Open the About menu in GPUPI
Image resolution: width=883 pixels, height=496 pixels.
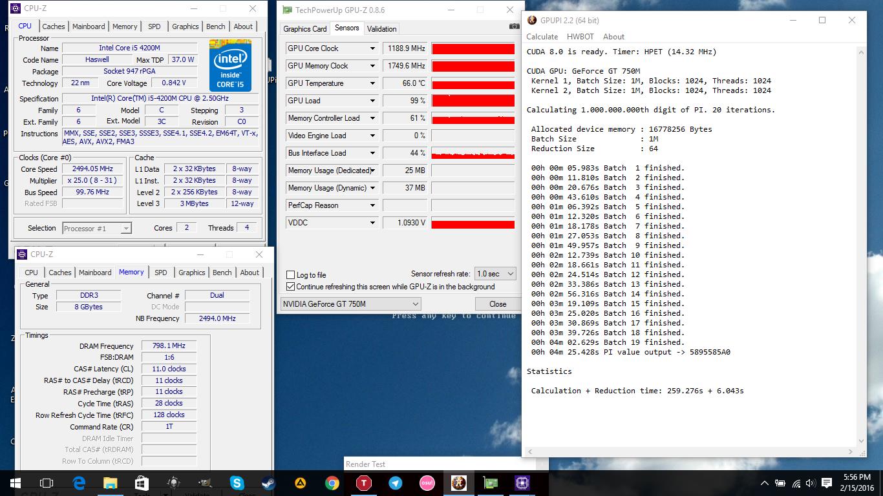click(x=613, y=37)
